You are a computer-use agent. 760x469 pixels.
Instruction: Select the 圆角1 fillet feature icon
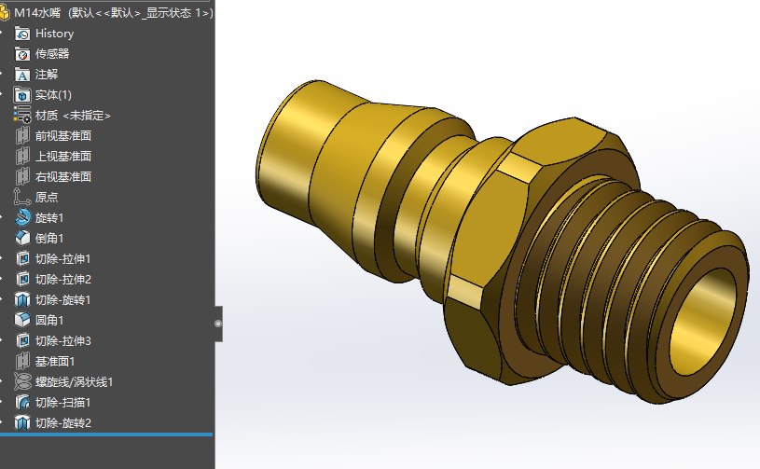click(22, 320)
